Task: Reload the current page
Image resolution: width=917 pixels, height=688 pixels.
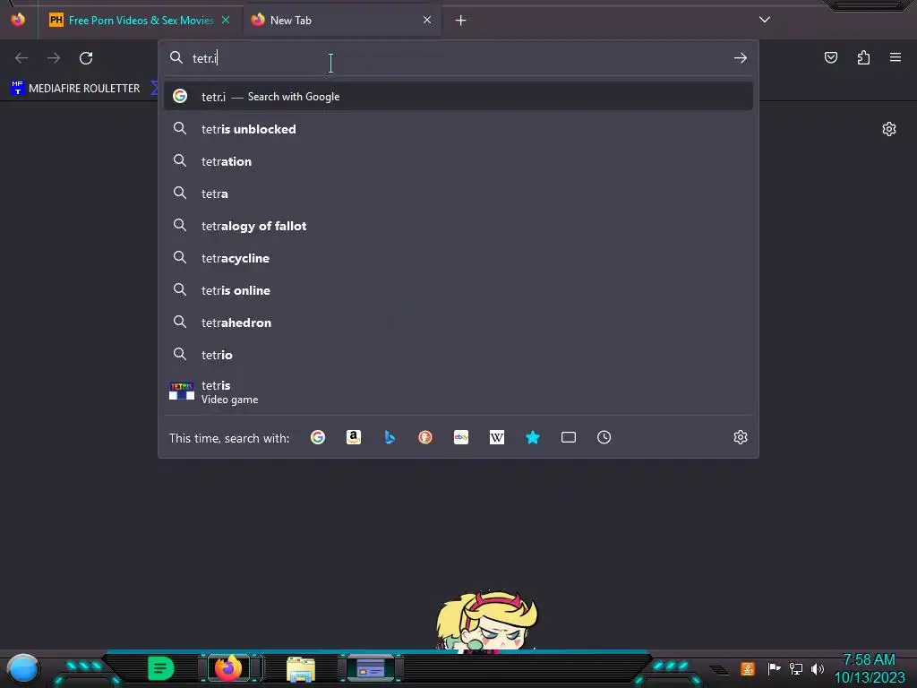Action: pos(86,58)
